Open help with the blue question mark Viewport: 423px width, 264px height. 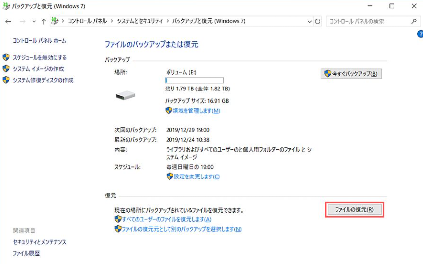click(x=420, y=34)
